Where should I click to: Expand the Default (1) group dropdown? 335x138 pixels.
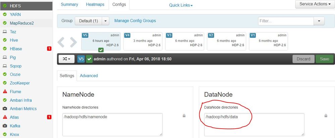[x=106, y=21]
